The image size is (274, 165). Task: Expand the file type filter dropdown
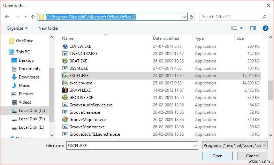click(265, 145)
